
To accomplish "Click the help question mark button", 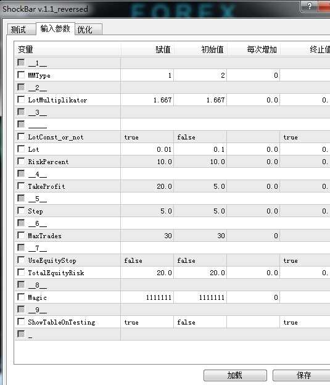I will [x=309, y=6].
